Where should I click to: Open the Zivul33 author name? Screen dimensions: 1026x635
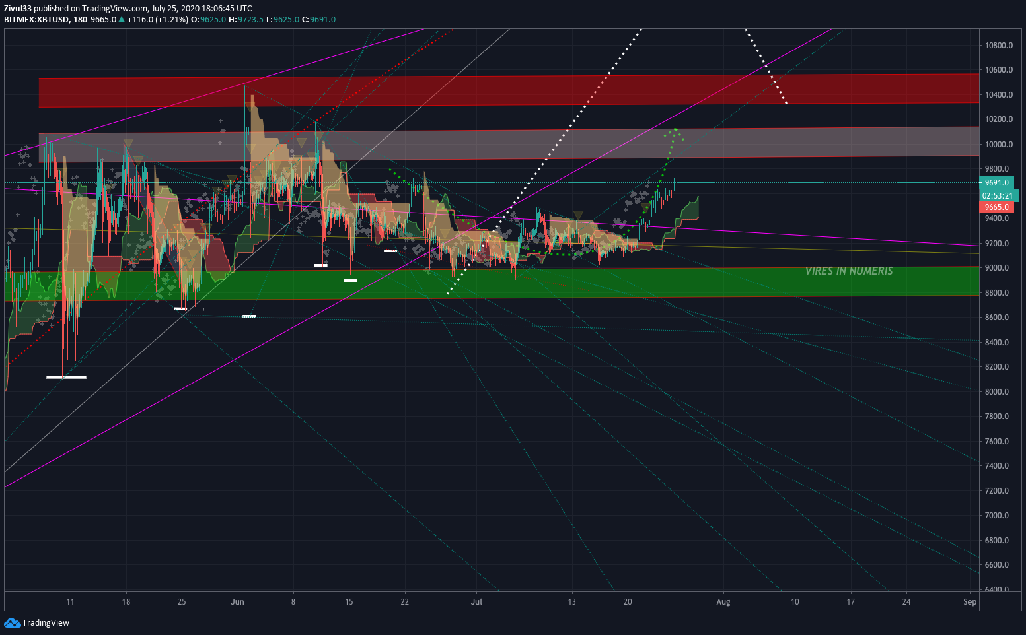click(x=18, y=9)
